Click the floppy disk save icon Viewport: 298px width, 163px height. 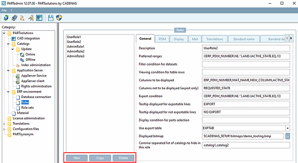coord(50,18)
